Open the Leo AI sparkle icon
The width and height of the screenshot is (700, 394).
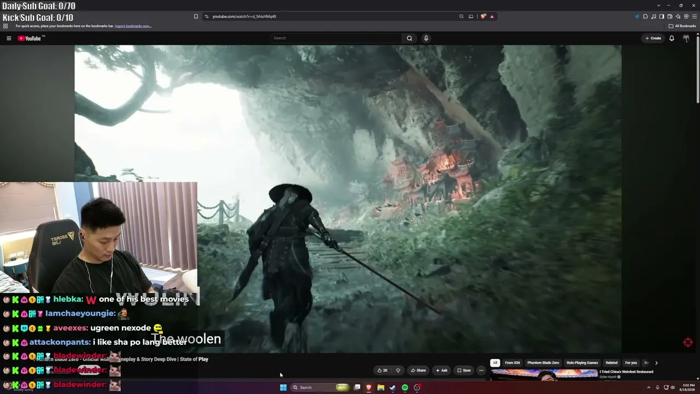(678, 16)
